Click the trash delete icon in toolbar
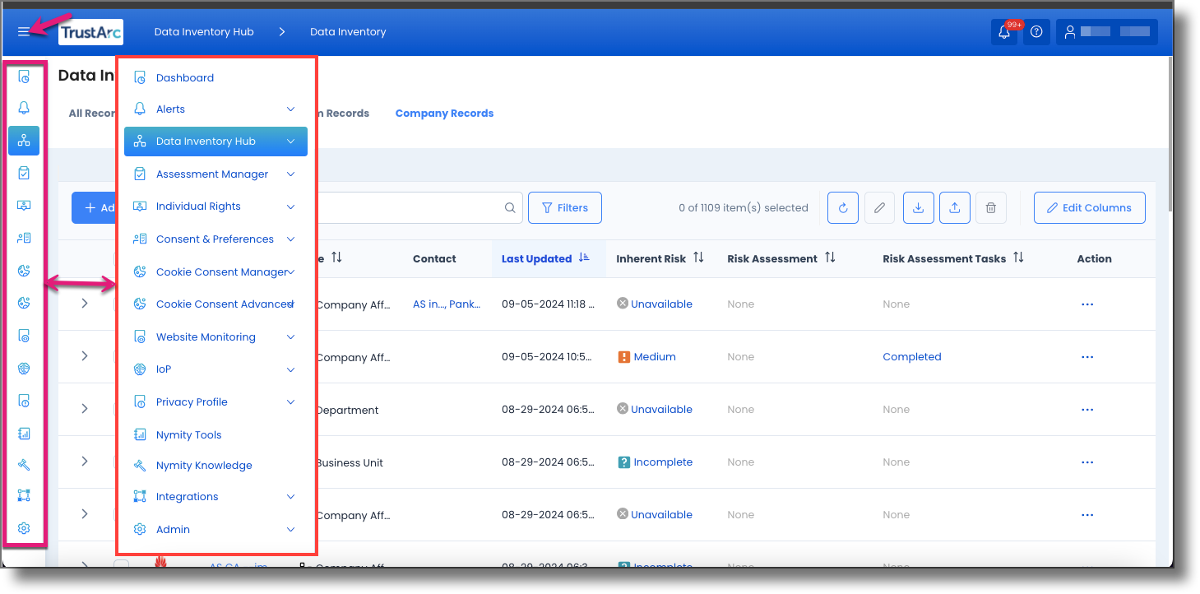The height and width of the screenshot is (594, 1200). 991,208
